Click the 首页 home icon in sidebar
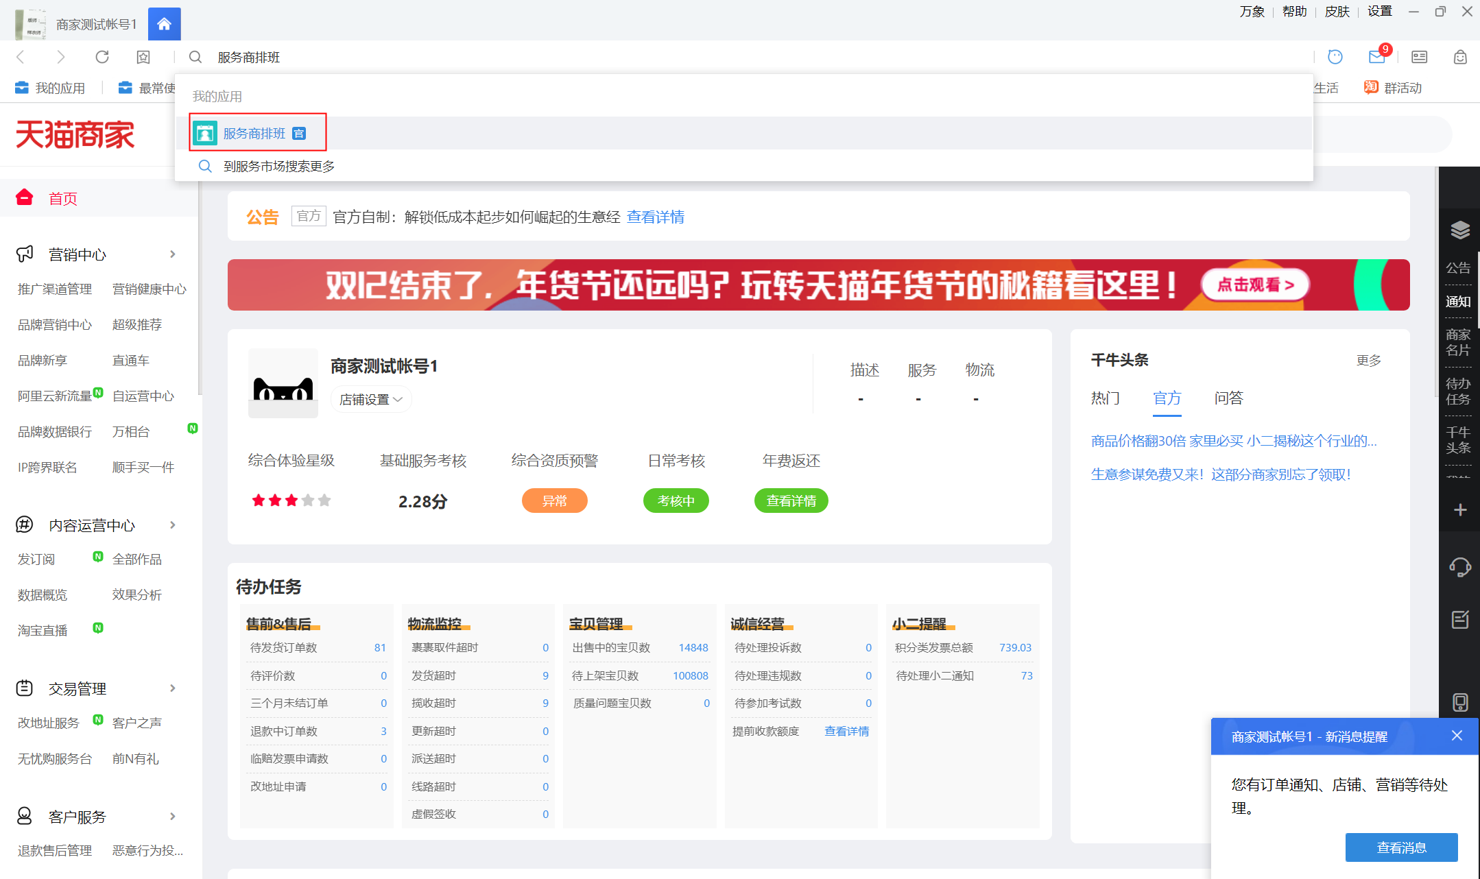This screenshot has height=879, width=1480. (x=25, y=197)
